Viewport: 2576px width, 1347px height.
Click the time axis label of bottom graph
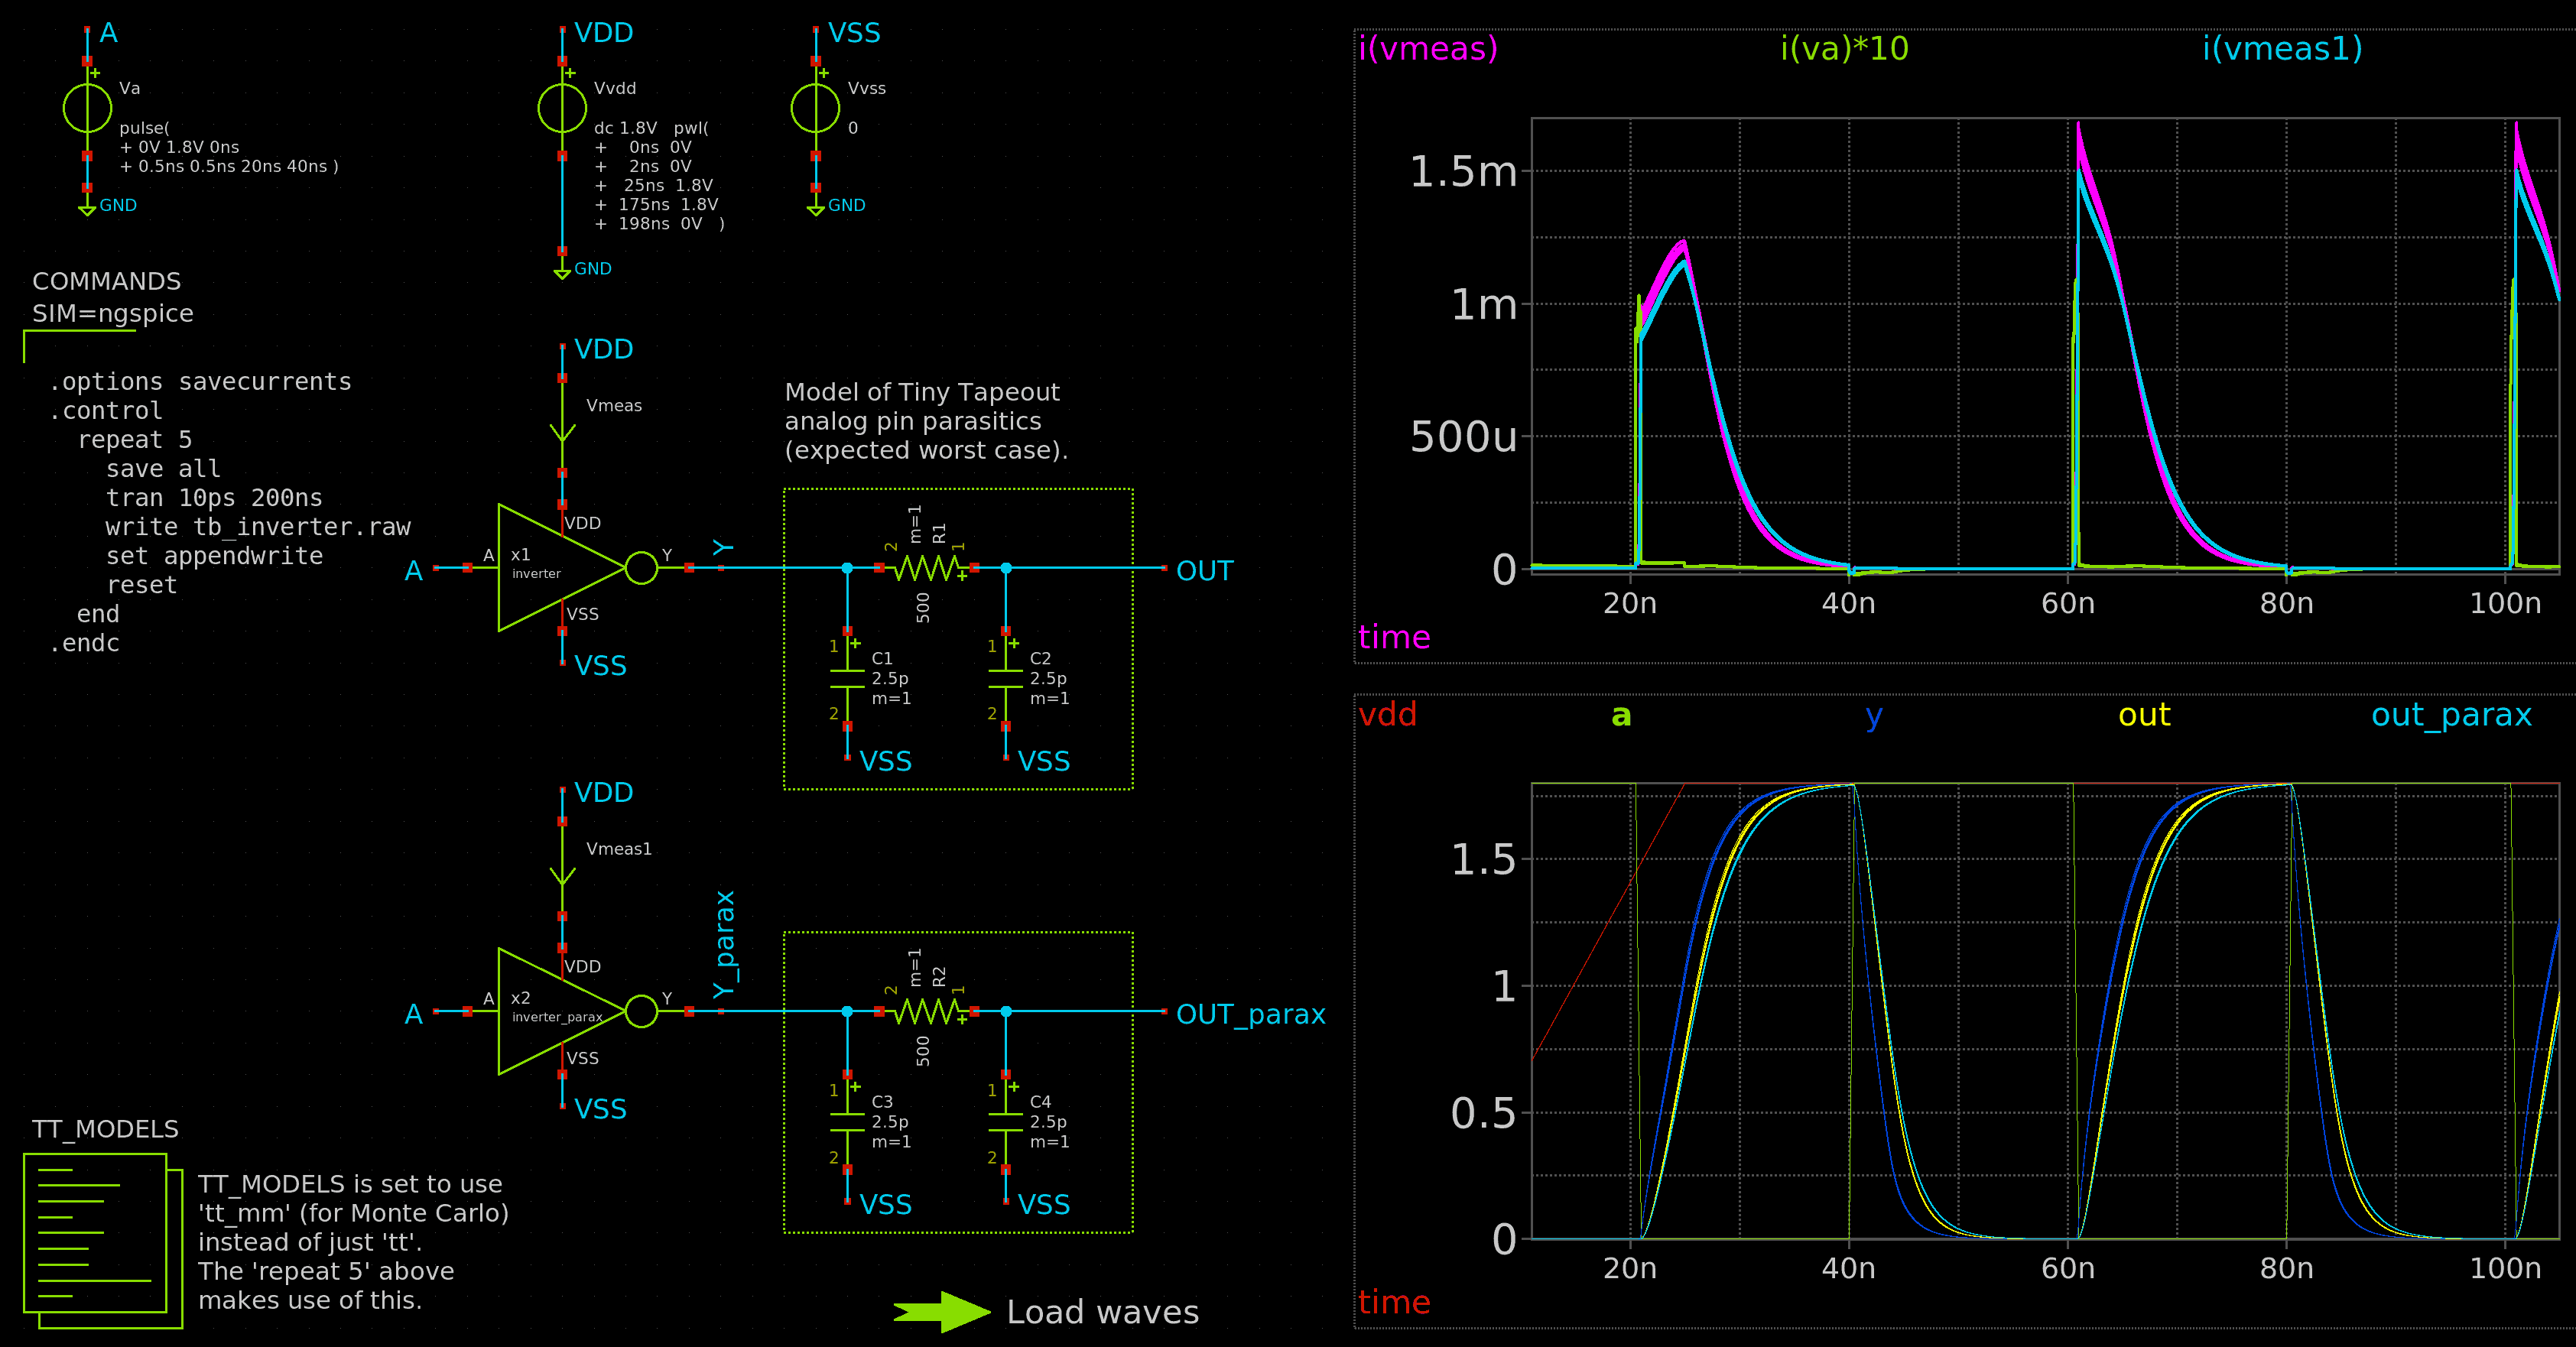coord(1394,1302)
